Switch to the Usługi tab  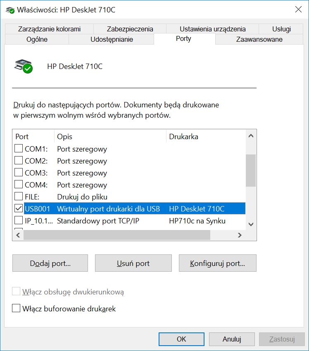(x=281, y=29)
